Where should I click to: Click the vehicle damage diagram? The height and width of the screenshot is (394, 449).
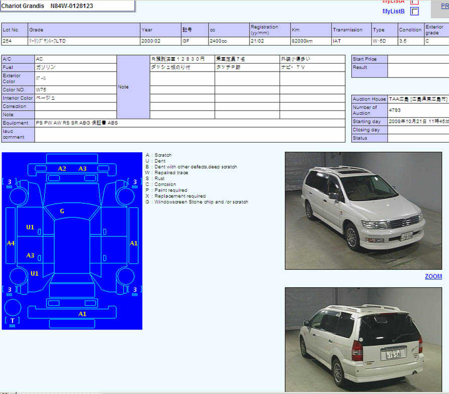tap(72, 241)
